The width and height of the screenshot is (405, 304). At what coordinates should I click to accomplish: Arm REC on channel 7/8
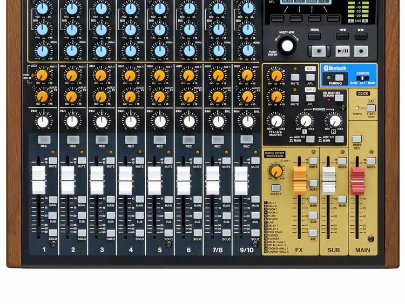point(218,140)
